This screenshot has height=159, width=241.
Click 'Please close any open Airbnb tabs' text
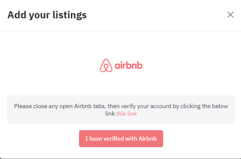[60, 106]
